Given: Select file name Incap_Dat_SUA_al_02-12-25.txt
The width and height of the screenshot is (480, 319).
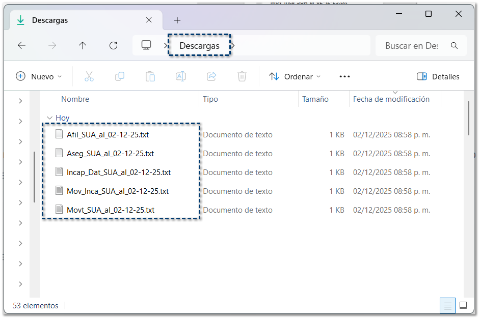Looking at the screenshot, I should point(119,172).
